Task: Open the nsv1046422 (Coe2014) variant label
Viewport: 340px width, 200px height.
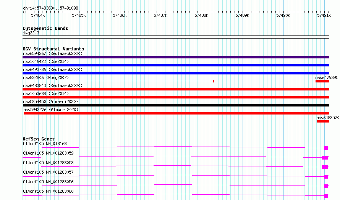Action: click(x=46, y=61)
